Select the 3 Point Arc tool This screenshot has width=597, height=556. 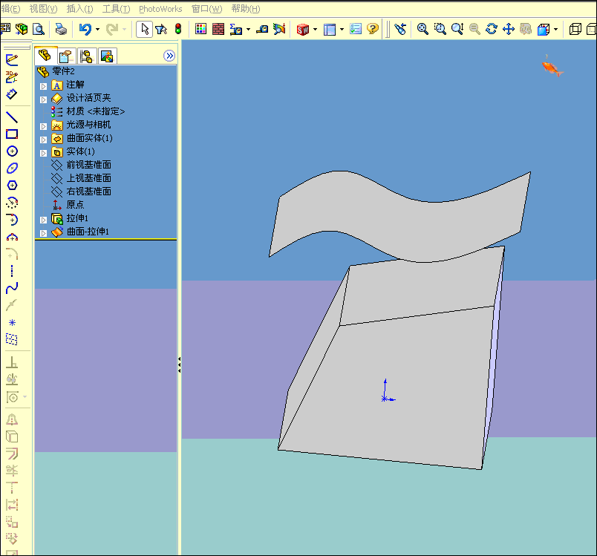pyautogui.click(x=12, y=237)
